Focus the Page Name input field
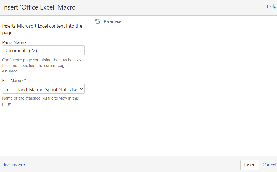This screenshot has height=172, width=277. [x=43, y=50]
